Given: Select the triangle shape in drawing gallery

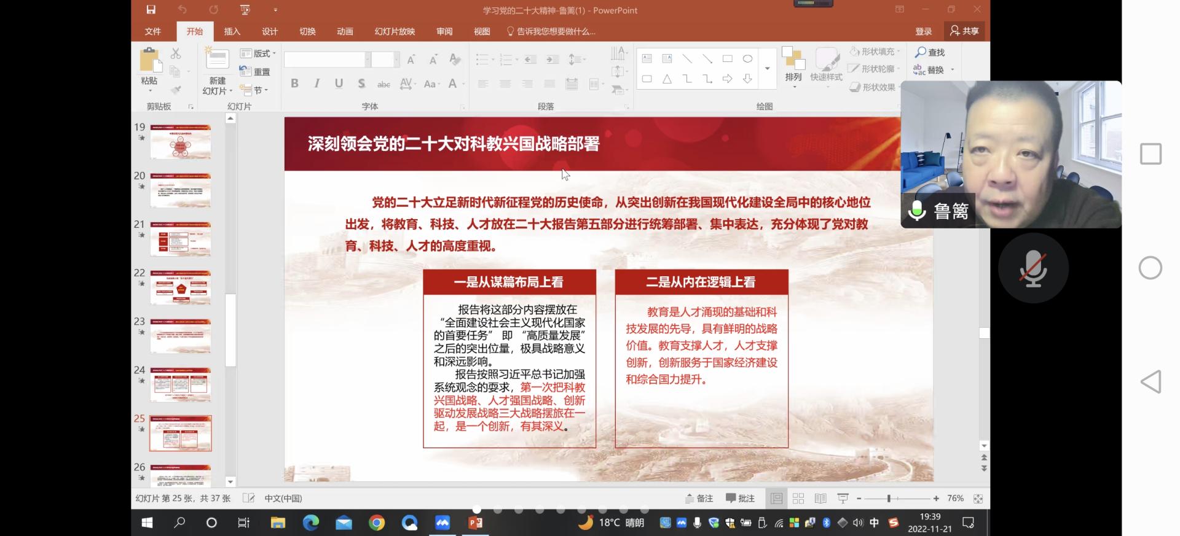Looking at the screenshot, I should 667,79.
